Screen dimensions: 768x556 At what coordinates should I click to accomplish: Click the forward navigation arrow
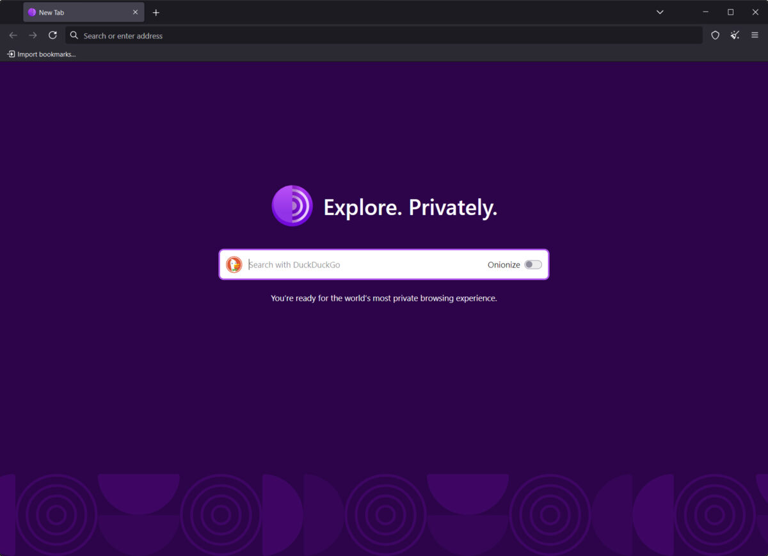tap(33, 35)
